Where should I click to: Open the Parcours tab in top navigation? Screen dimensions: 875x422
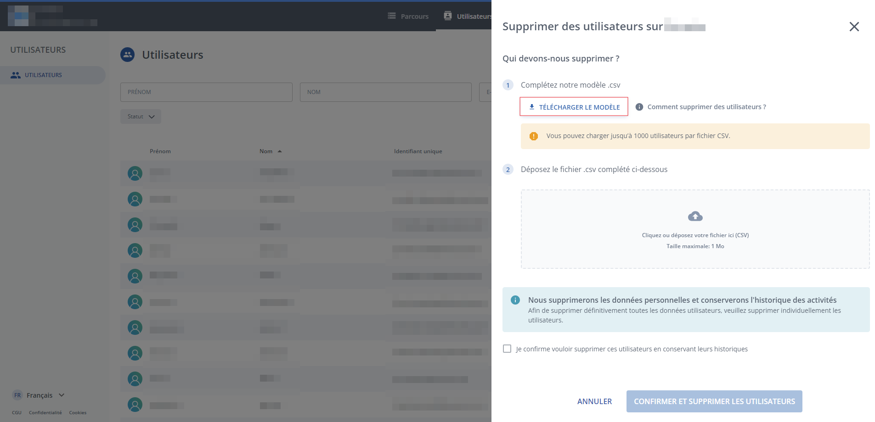[x=408, y=17]
